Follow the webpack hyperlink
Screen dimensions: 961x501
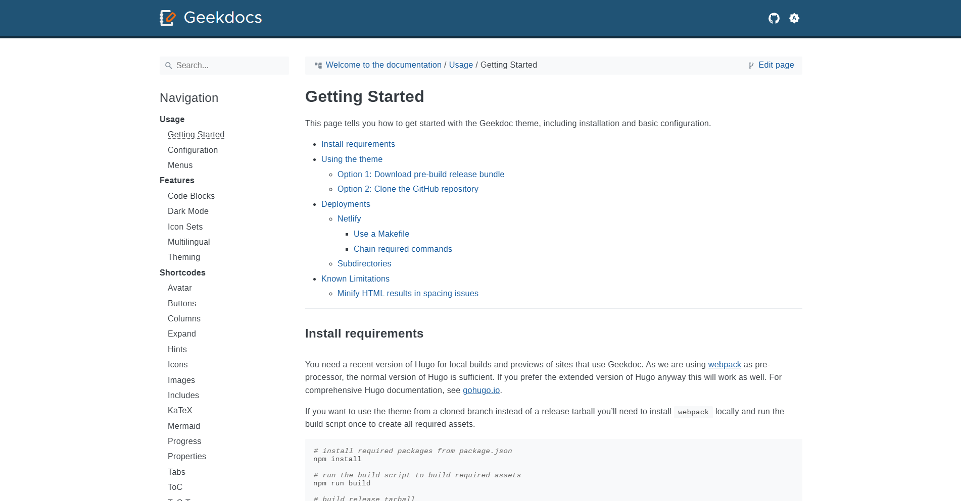coord(725,365)
